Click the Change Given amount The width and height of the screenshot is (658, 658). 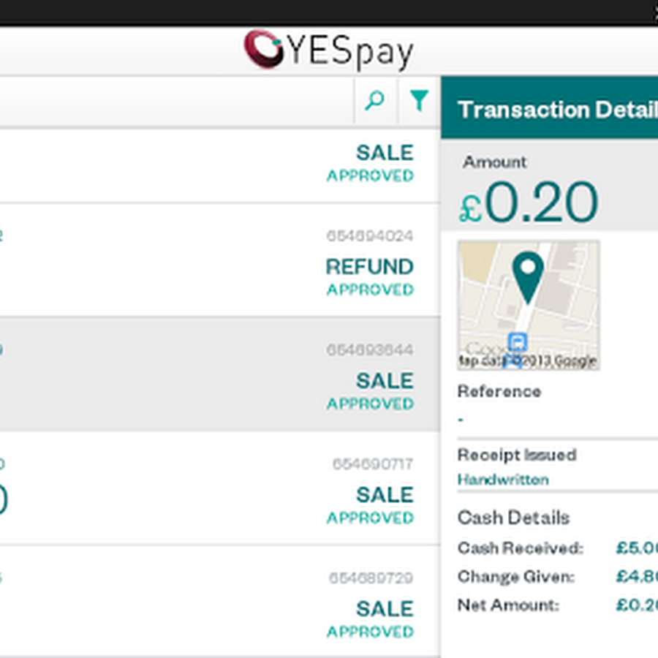tap(638, 576)
